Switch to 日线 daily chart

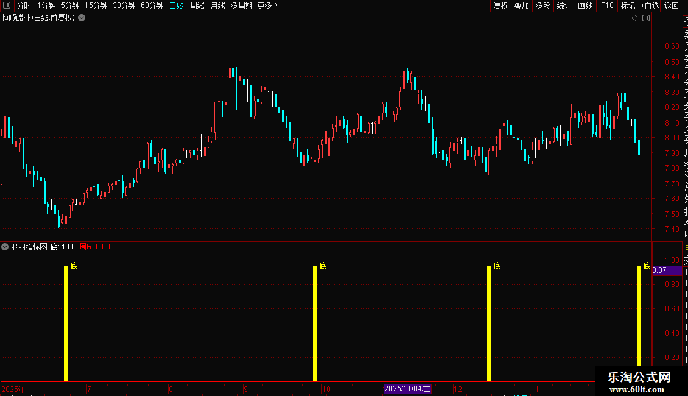tap(177, 5)
